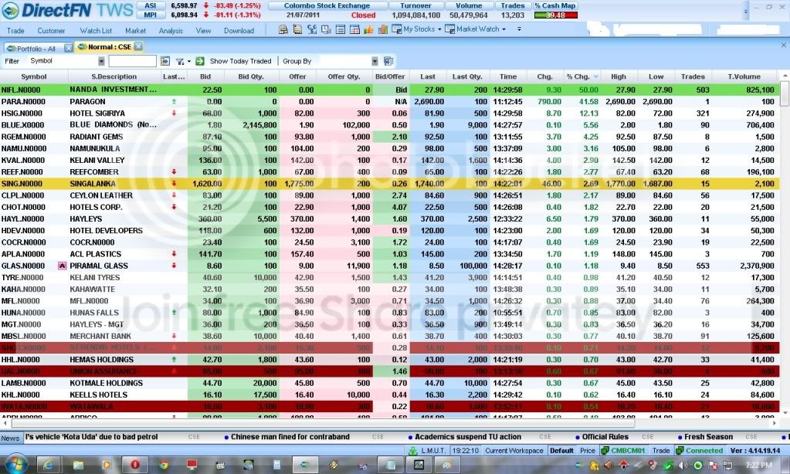Select the BLUE.X0000 symbol cell
This screenshot has height=474, width=790.
34,125
